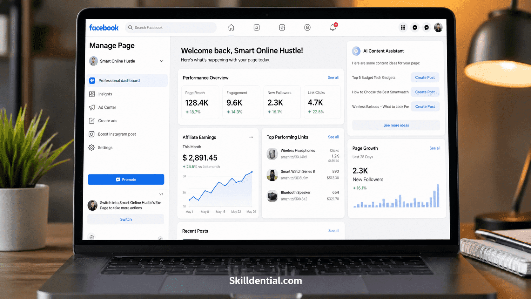Image resolution: width=531 pixels, height=299 pixels.
Task: Click the Search Facebook input field
Action: (x=171, y=28)
